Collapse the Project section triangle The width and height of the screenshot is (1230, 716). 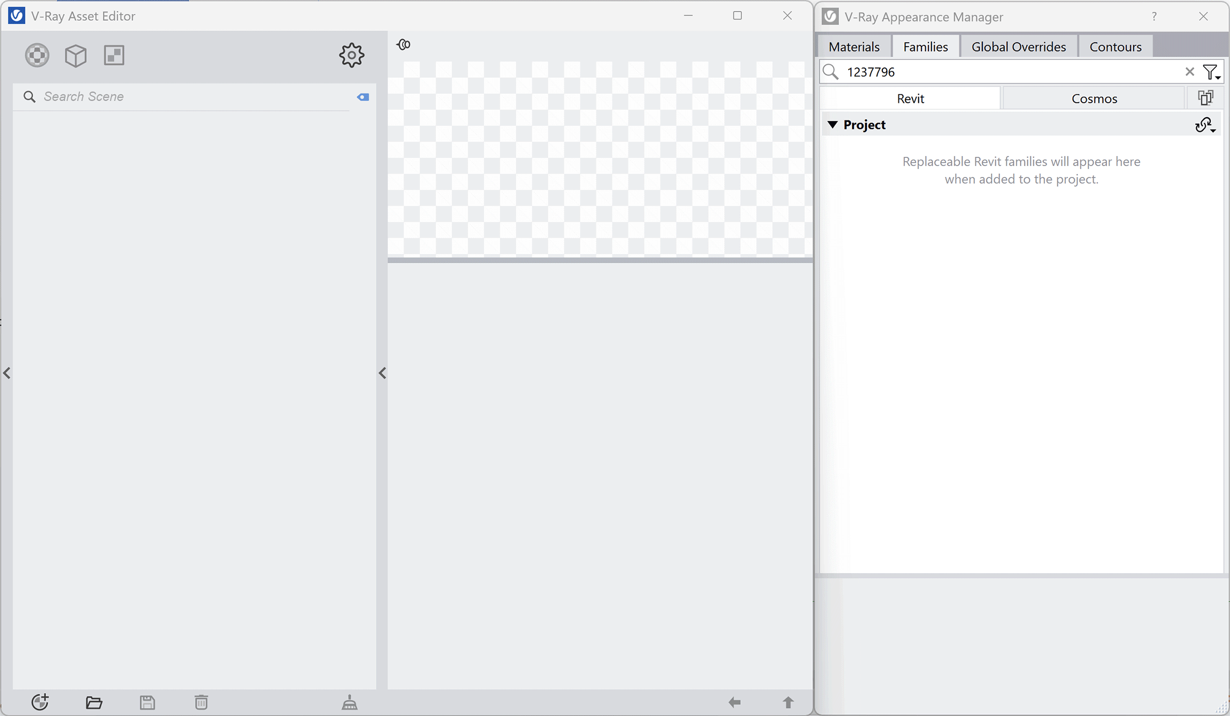[832, 125]
